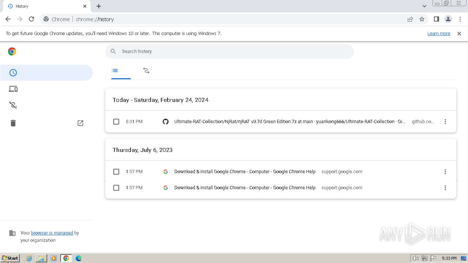
Task: Select first Download & install Chrome entry checkbox
Action: [116, 172]
